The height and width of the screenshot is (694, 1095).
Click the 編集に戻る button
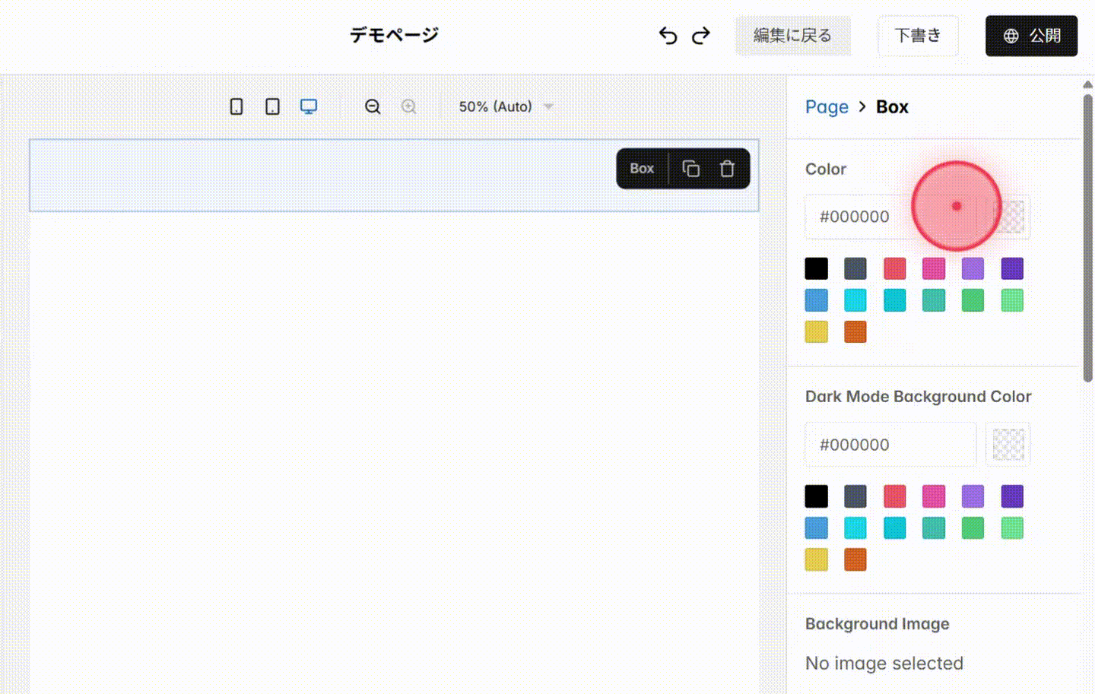[793, 35]
